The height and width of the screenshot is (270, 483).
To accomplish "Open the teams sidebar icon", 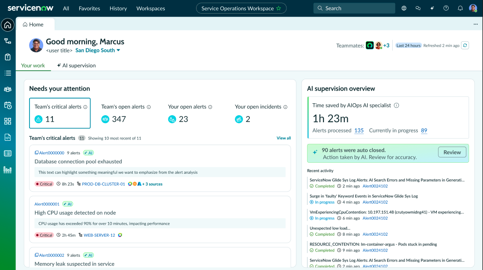I will pyautogui.click(x=7, y=89).
